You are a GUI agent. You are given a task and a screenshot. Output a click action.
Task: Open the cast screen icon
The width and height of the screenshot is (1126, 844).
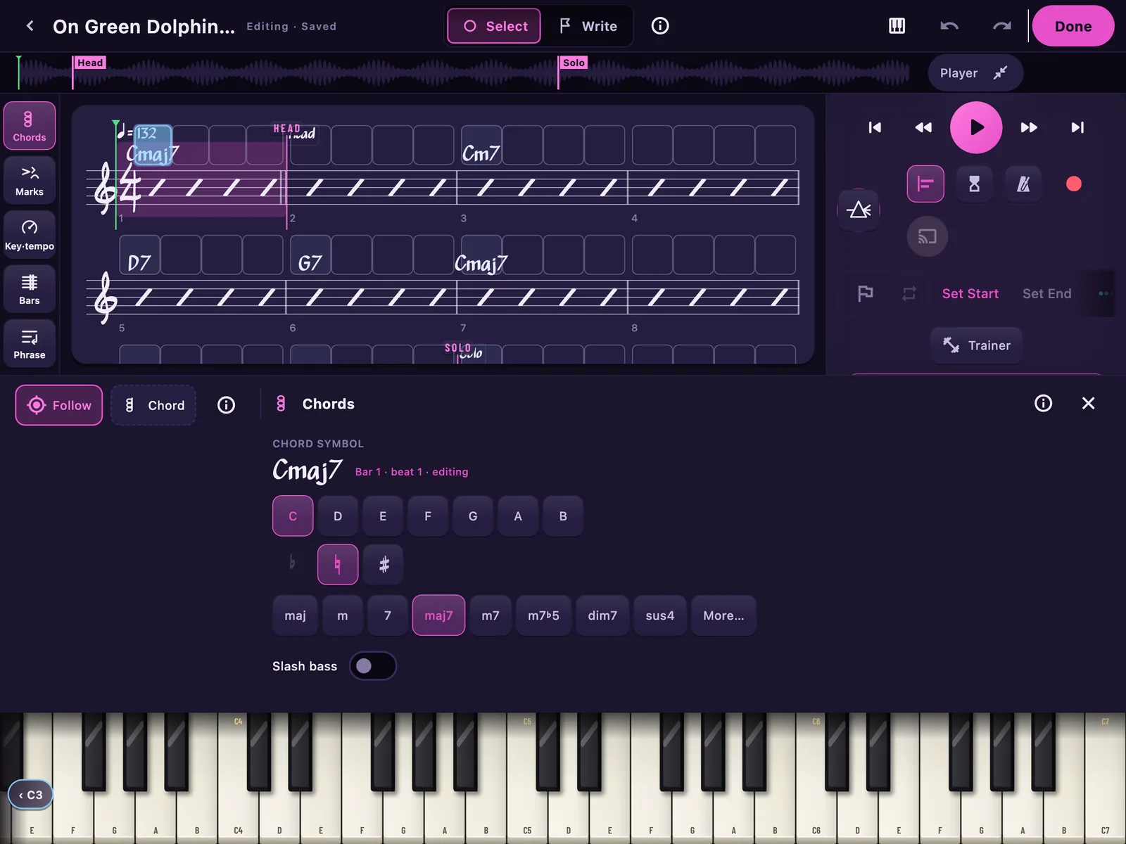click(927, 236)
